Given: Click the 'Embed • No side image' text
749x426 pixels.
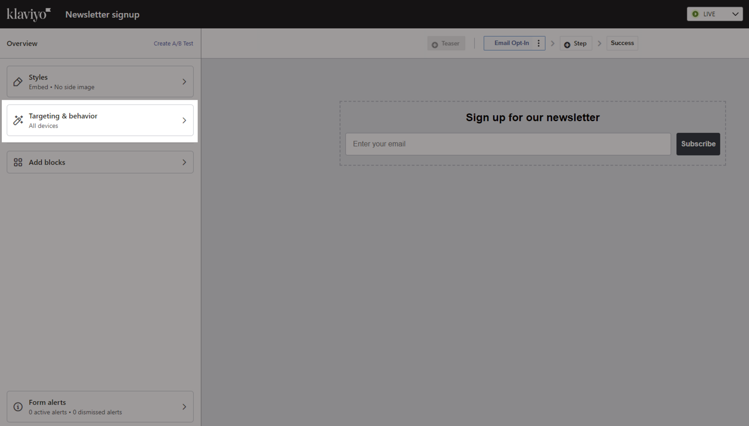Looking at the screenshot, I should pyautogui.click(x=61, y=87).
